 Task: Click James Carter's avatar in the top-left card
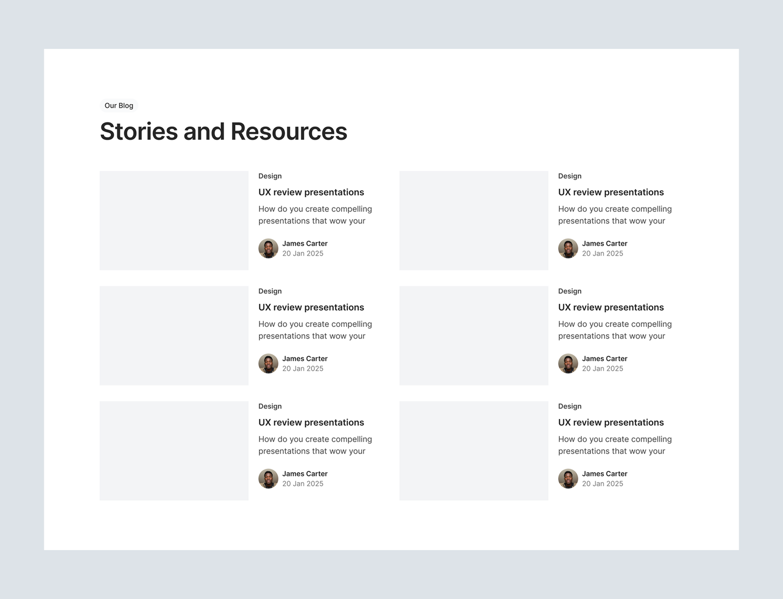[268, 249]
